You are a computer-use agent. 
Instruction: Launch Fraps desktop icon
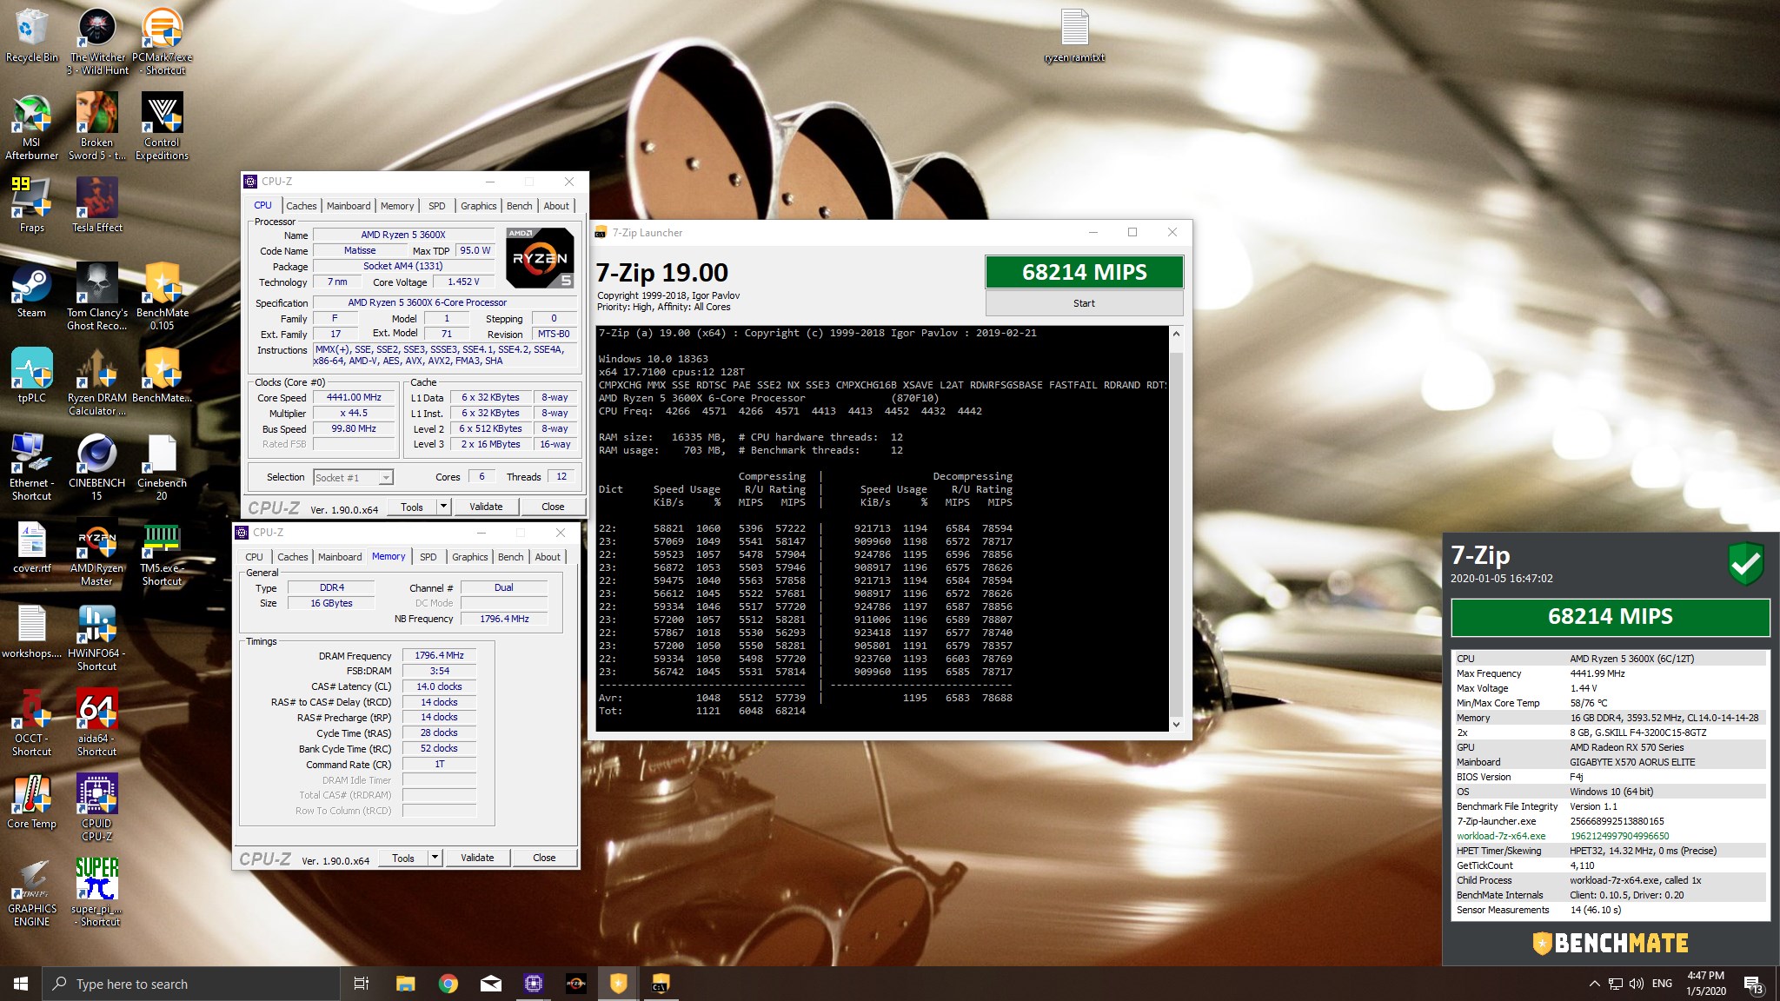(31, 205)
